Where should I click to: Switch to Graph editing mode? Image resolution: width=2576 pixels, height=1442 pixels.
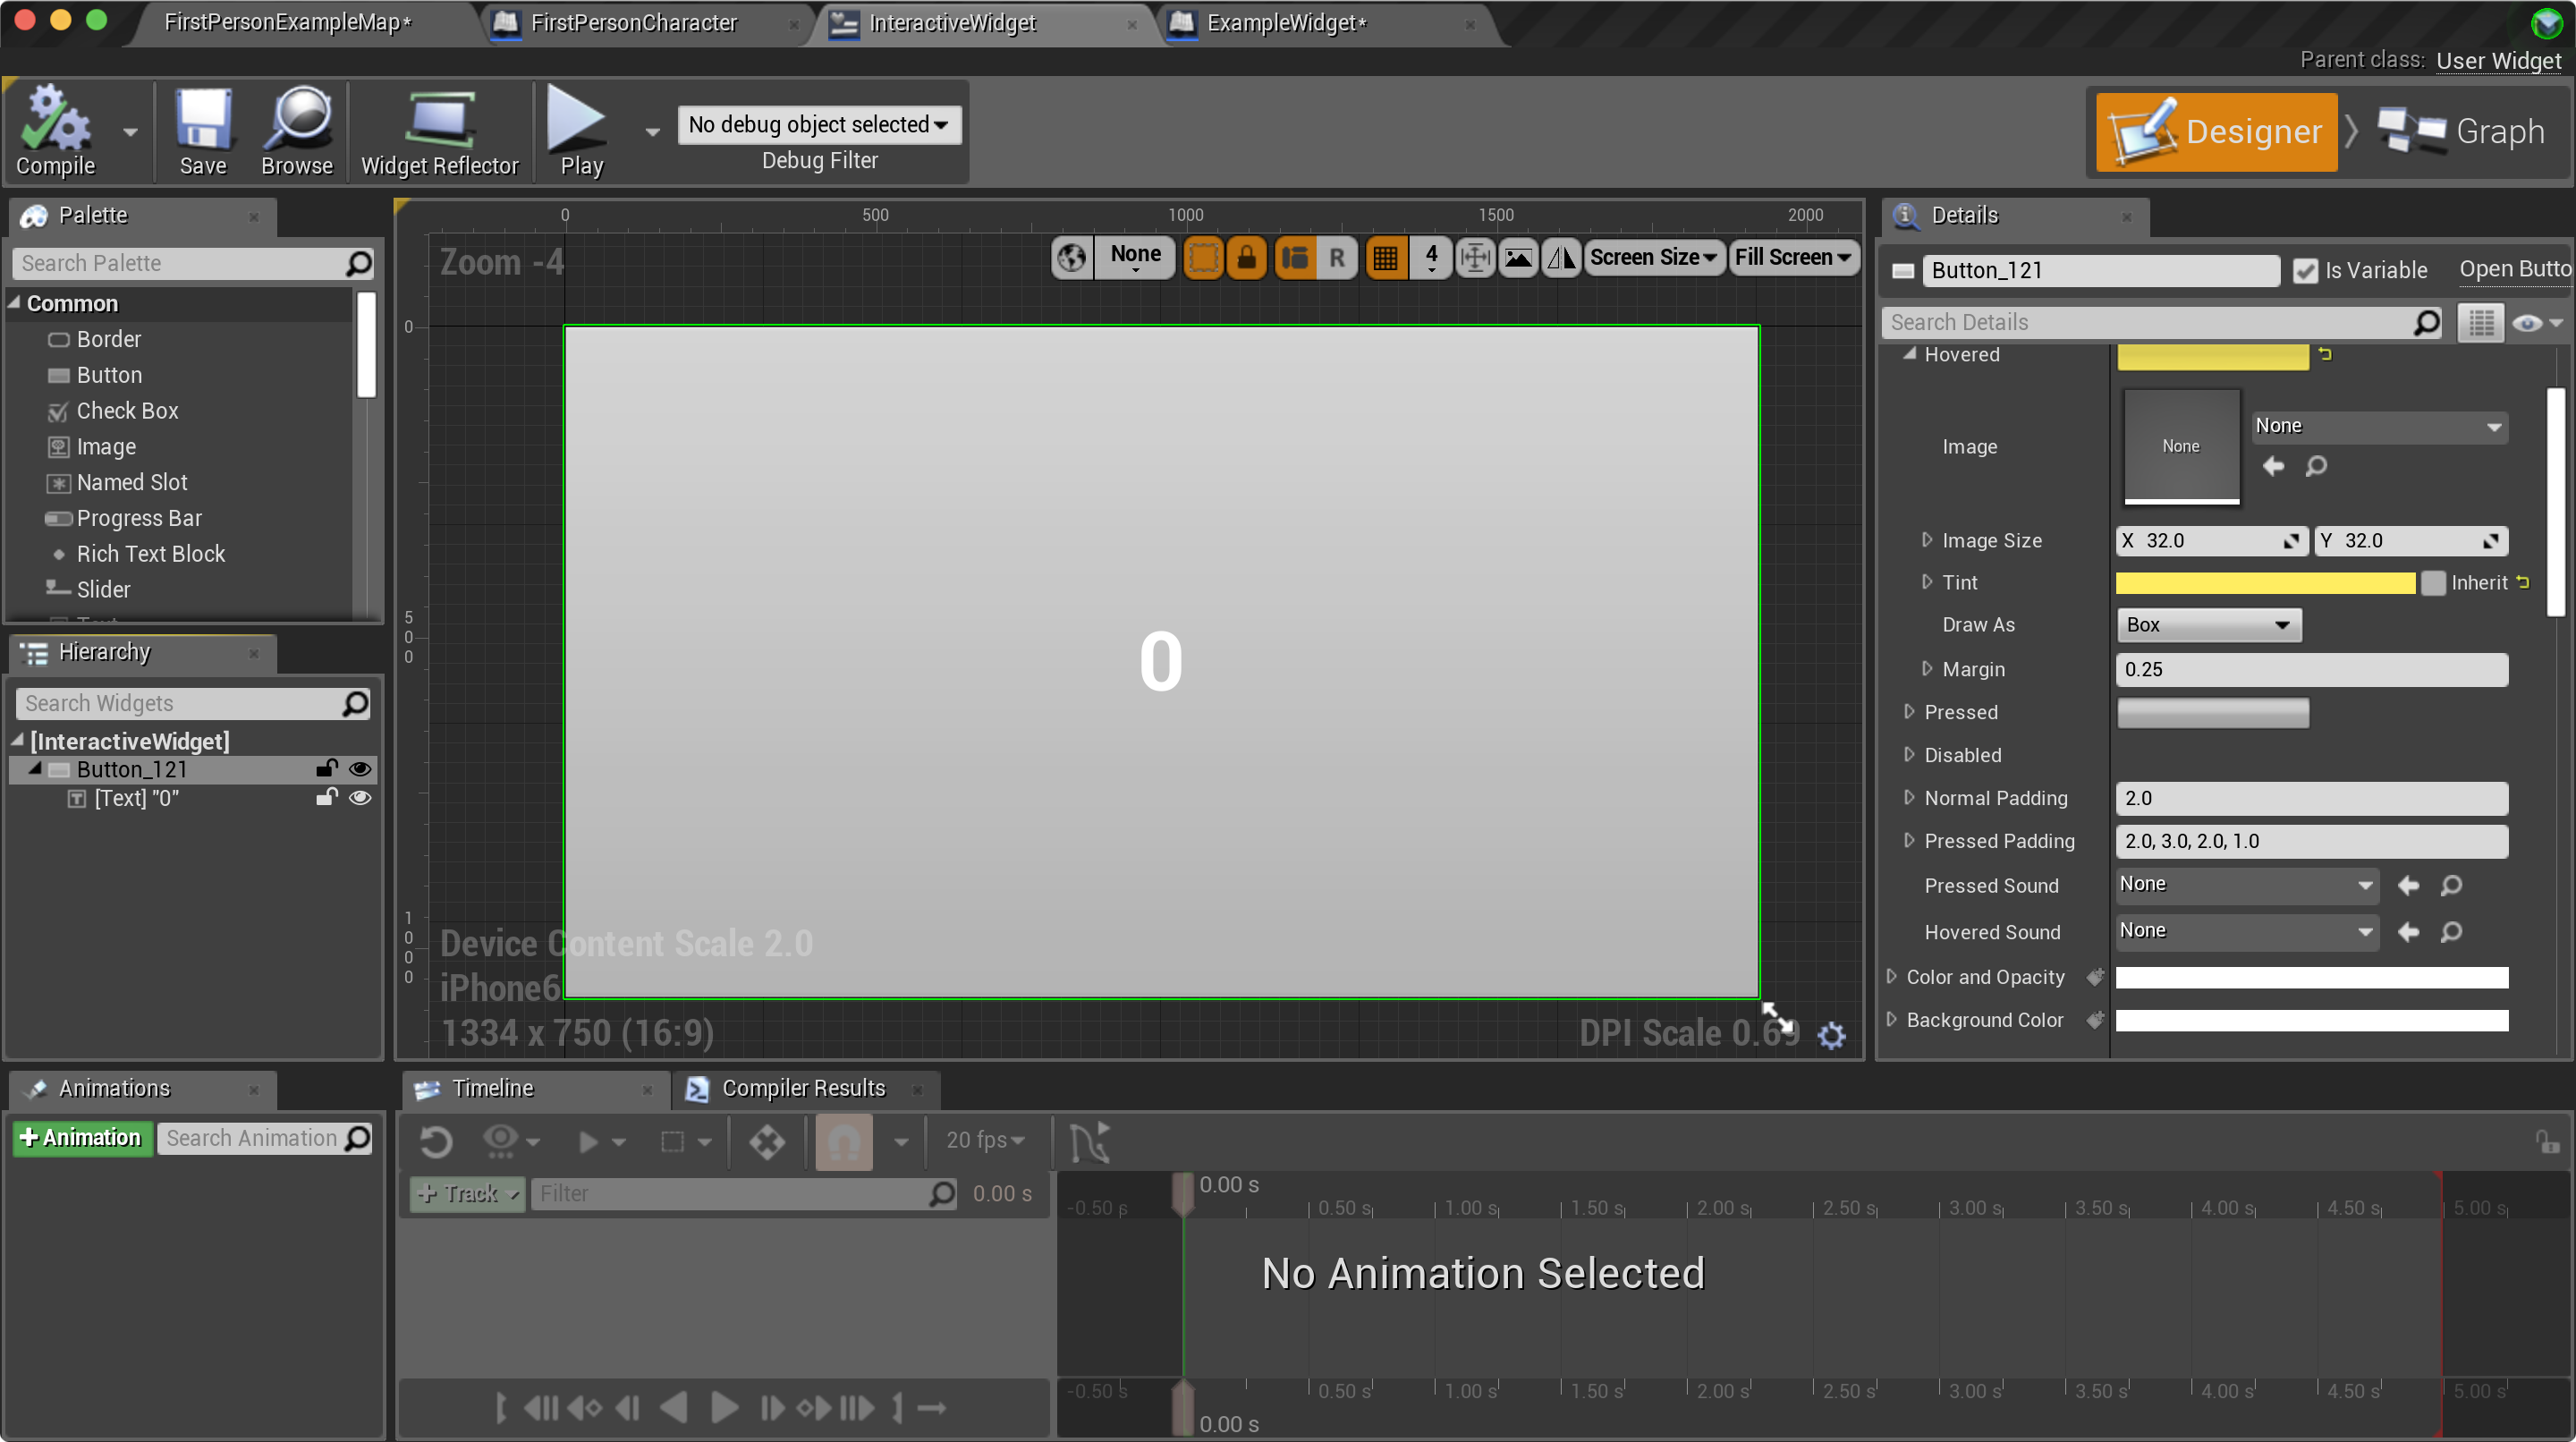2465,131
